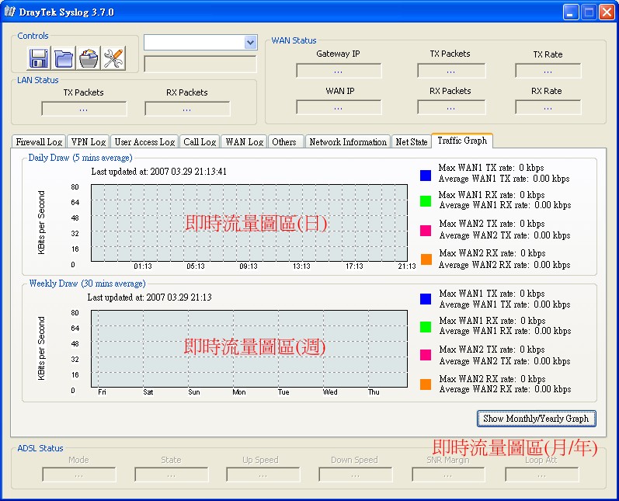Screen dimensions: 619x501
Task: Expand the router selection dropdown arrow
Action: point(250,42)
